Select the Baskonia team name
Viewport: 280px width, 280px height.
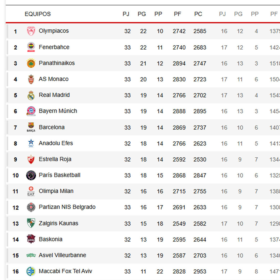pyautogui.click(x=51, y=239)
